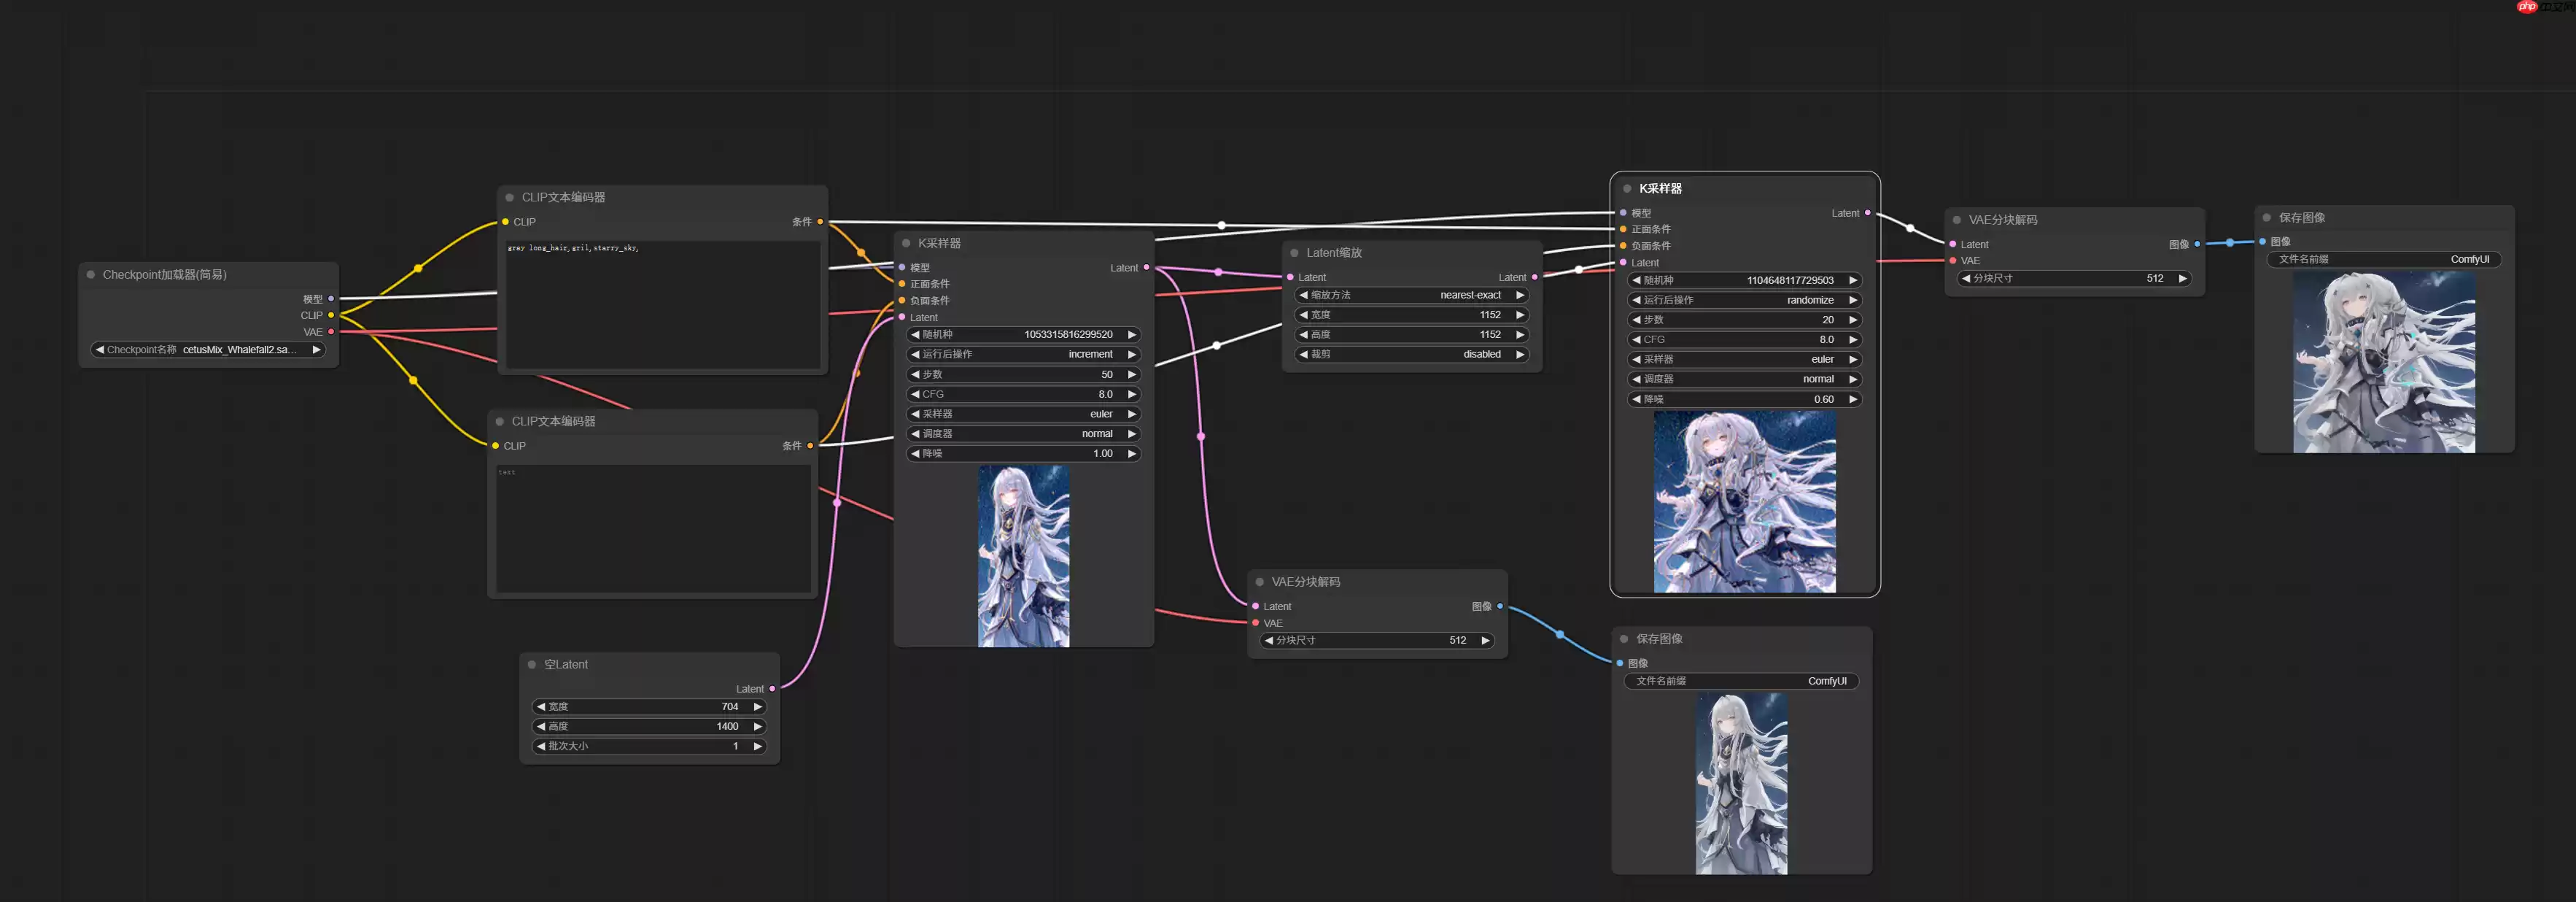Click left arrow of 高度 1152 in Latent缩放
2576x902 pixels.
(1303, 336)
